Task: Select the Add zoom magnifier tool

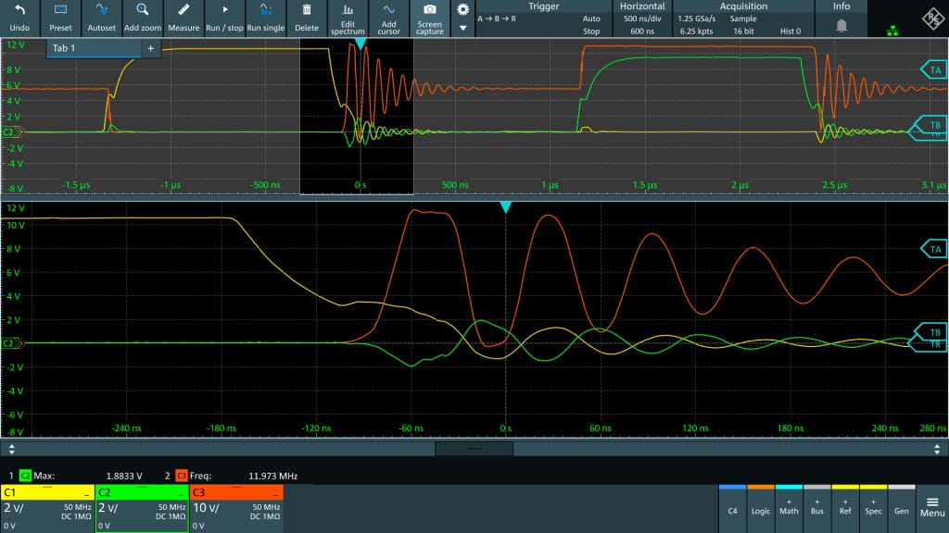Action: [143, 18]
